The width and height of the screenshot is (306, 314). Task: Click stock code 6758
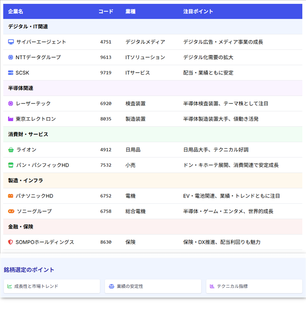(106, 211)
